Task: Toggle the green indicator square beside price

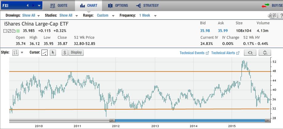Action: [18, 31]
